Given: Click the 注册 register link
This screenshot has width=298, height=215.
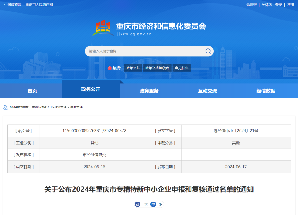Looking at the screenshot, I should (x=291, y=5).
